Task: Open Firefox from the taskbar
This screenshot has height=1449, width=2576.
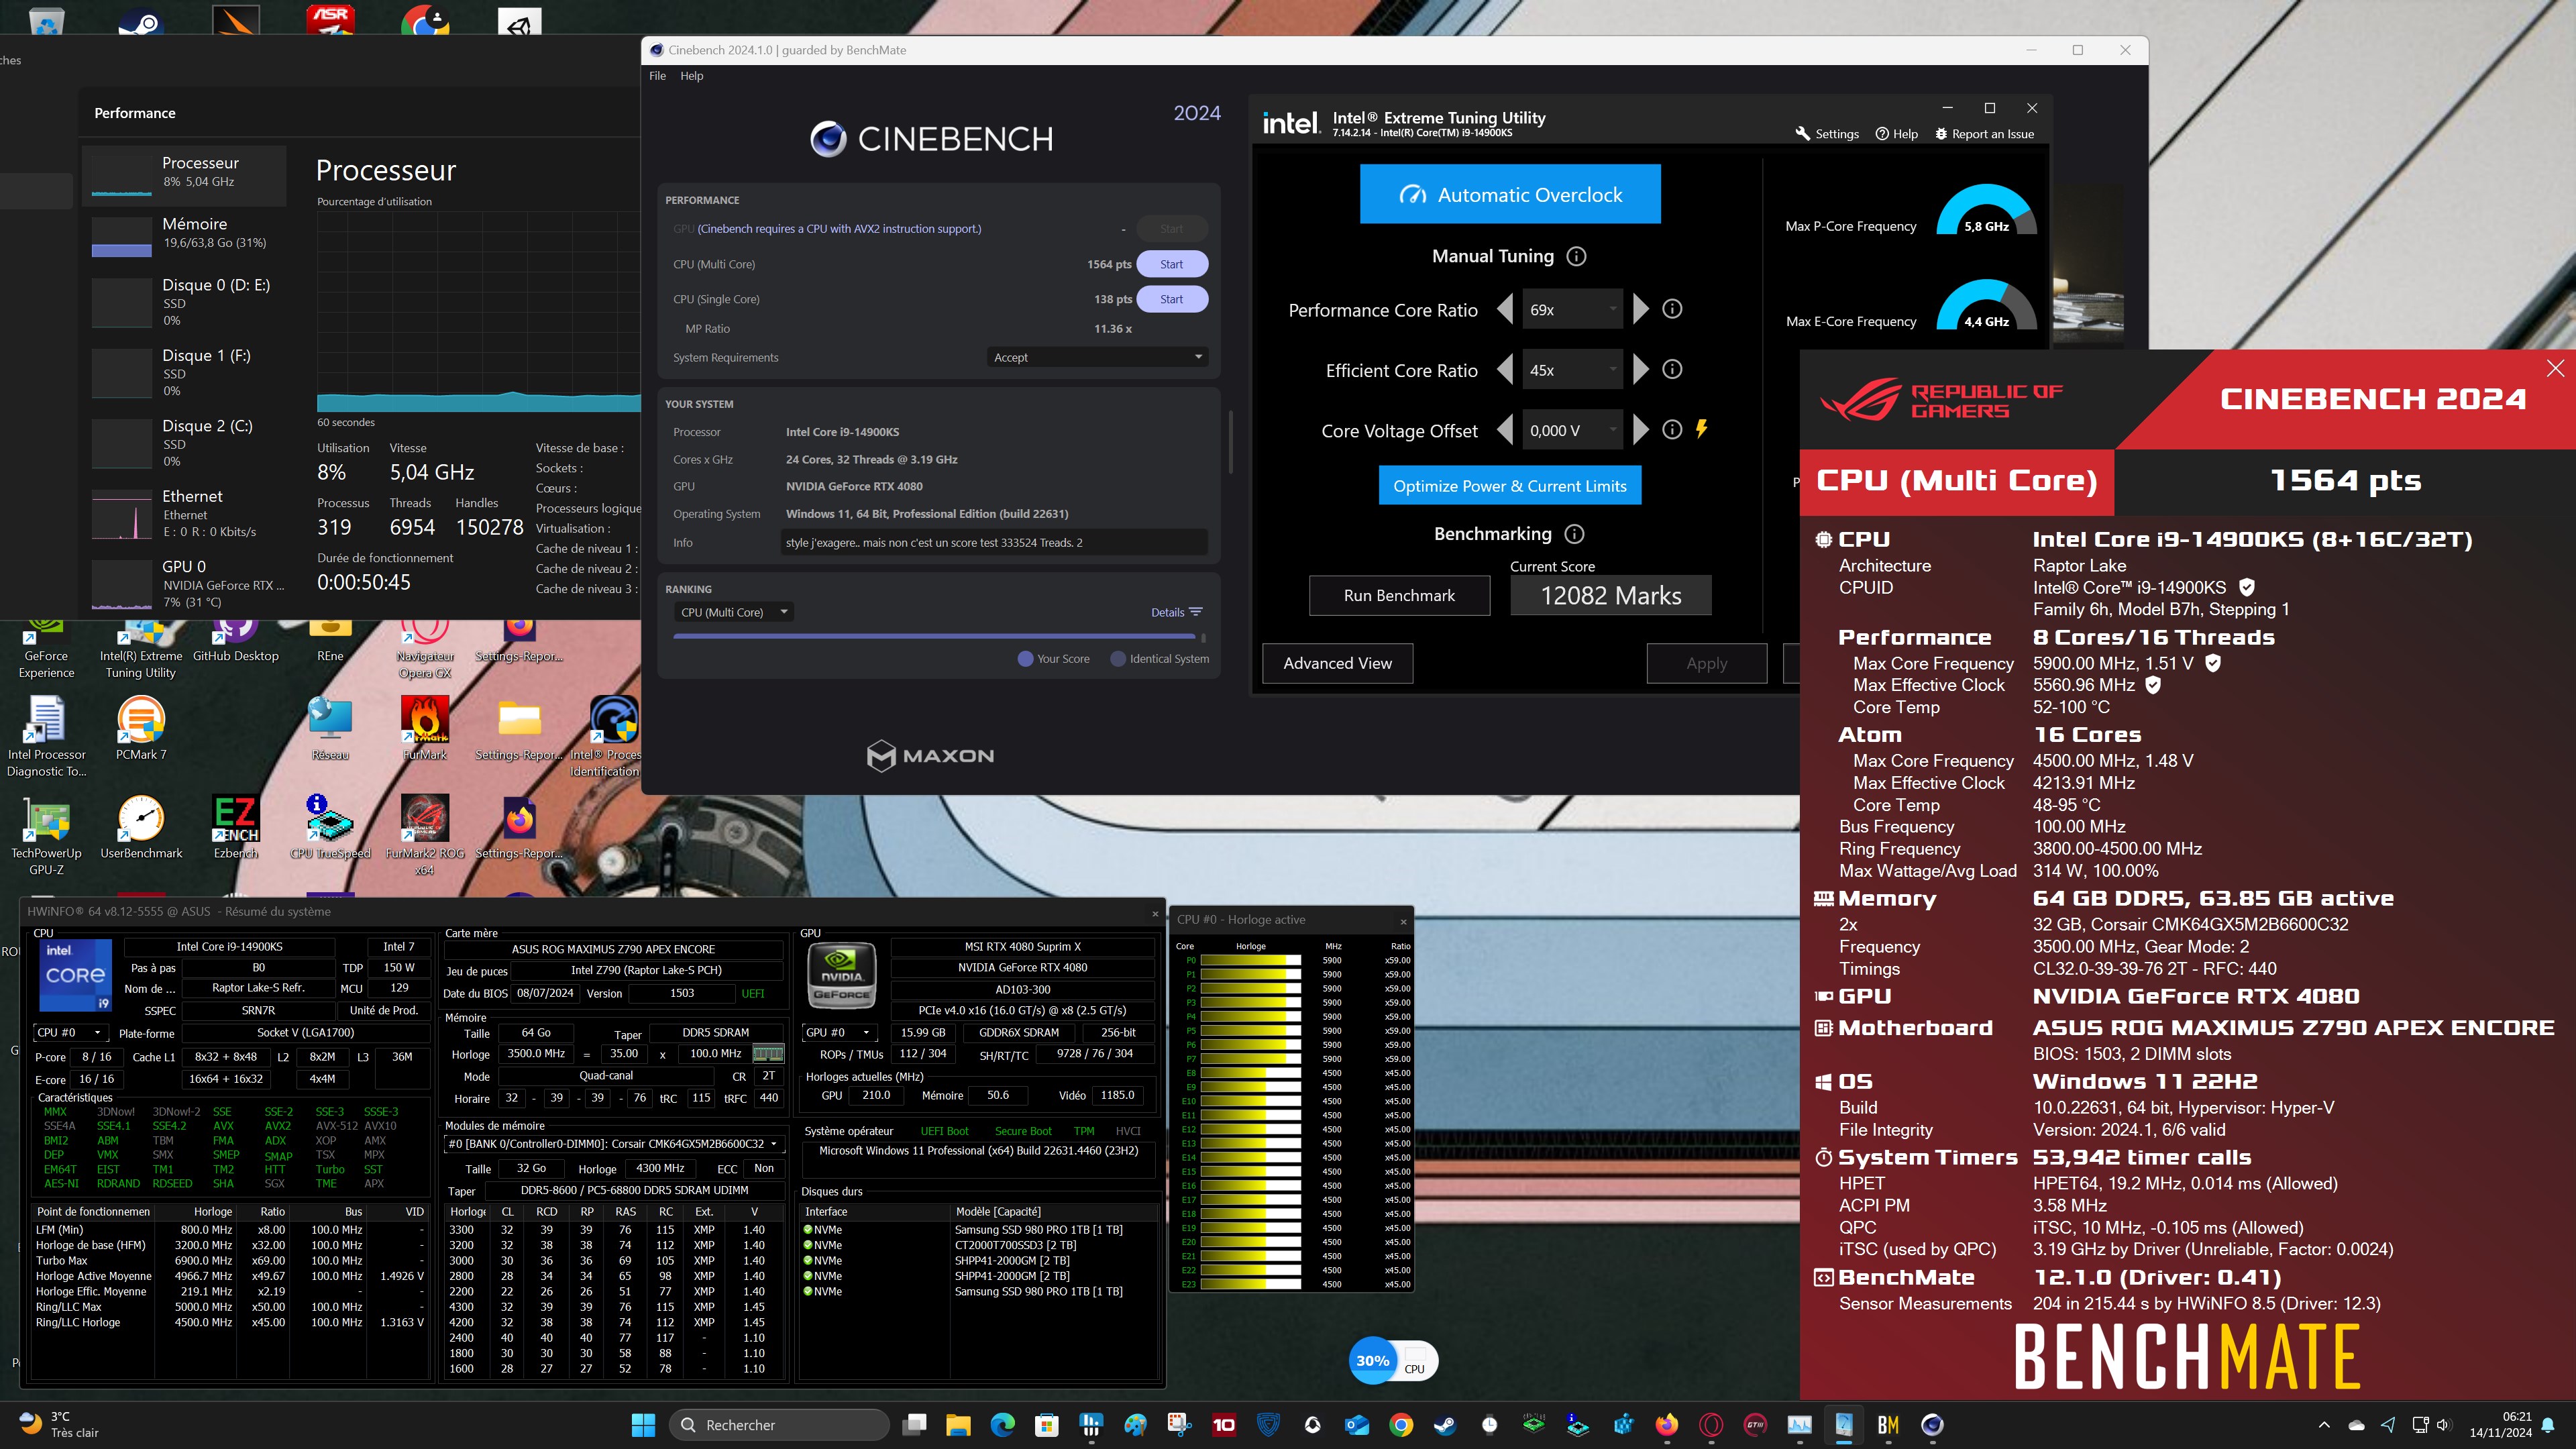Action: tap(1666, 1425)
